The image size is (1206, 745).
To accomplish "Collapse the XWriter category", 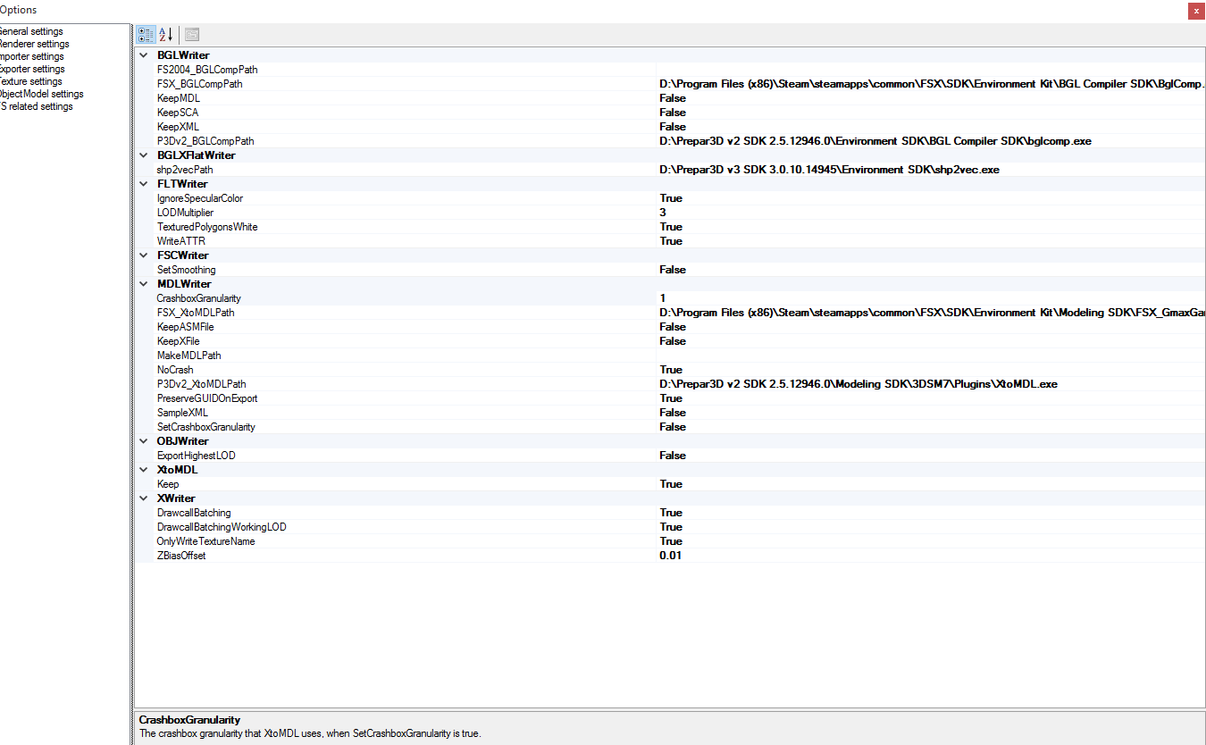I will coord(143,498).
